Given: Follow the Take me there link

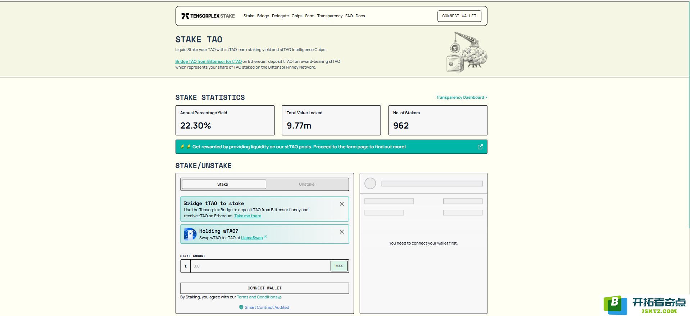Looking at the screenshot, I should click(x=248, y=216).
